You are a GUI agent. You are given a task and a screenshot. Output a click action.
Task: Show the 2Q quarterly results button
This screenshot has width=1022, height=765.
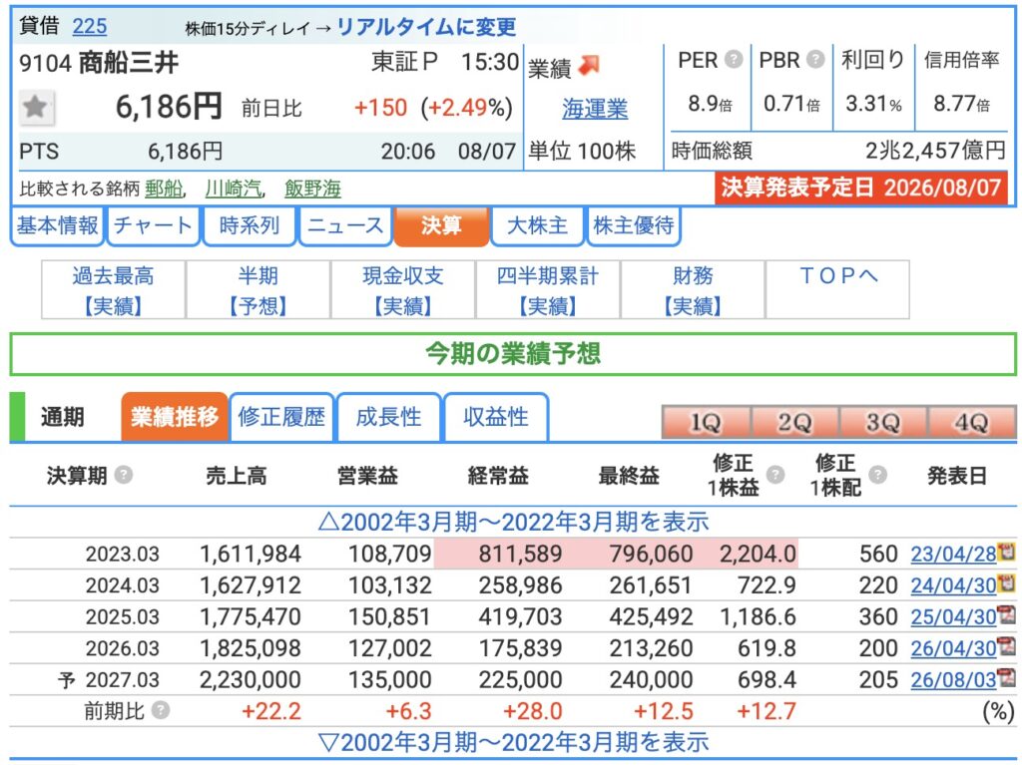[x=793, y=422]
